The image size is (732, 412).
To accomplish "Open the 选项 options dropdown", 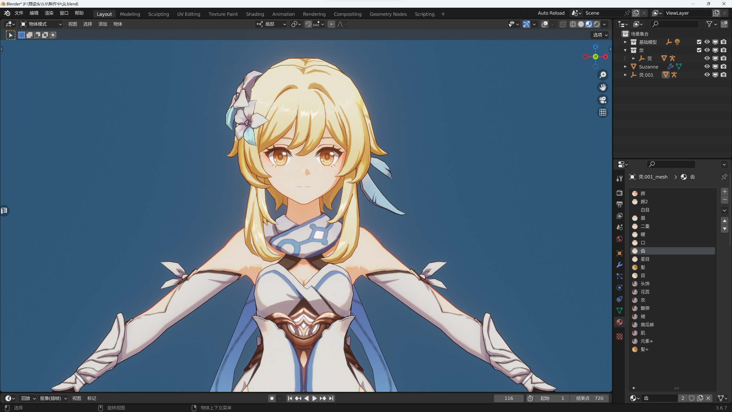I will [600, 35].
